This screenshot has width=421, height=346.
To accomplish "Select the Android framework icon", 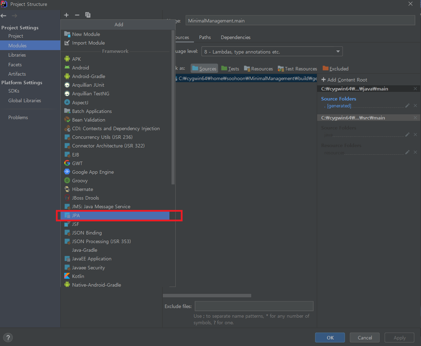I will [x=67, y=68].
